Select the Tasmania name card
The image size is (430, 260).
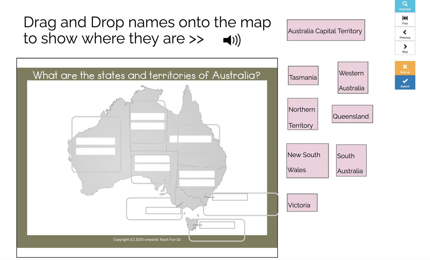tap(303, 76)
